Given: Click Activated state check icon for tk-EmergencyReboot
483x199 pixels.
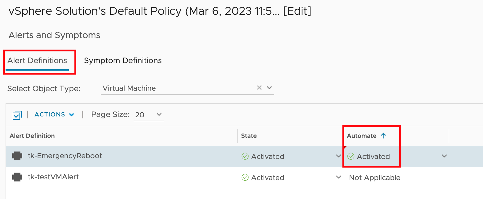Looking at the screenshot, I should click(x=245, y=156).
